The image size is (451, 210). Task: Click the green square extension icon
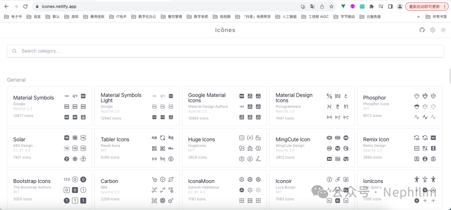click(x=362, y=6)
